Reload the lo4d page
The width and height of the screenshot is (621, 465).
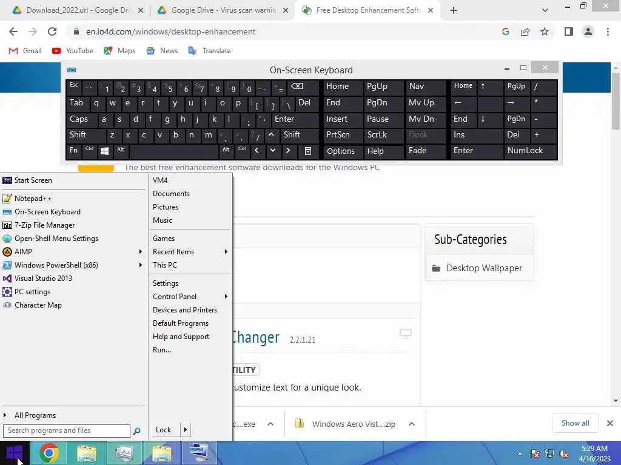tap(52, 31)
